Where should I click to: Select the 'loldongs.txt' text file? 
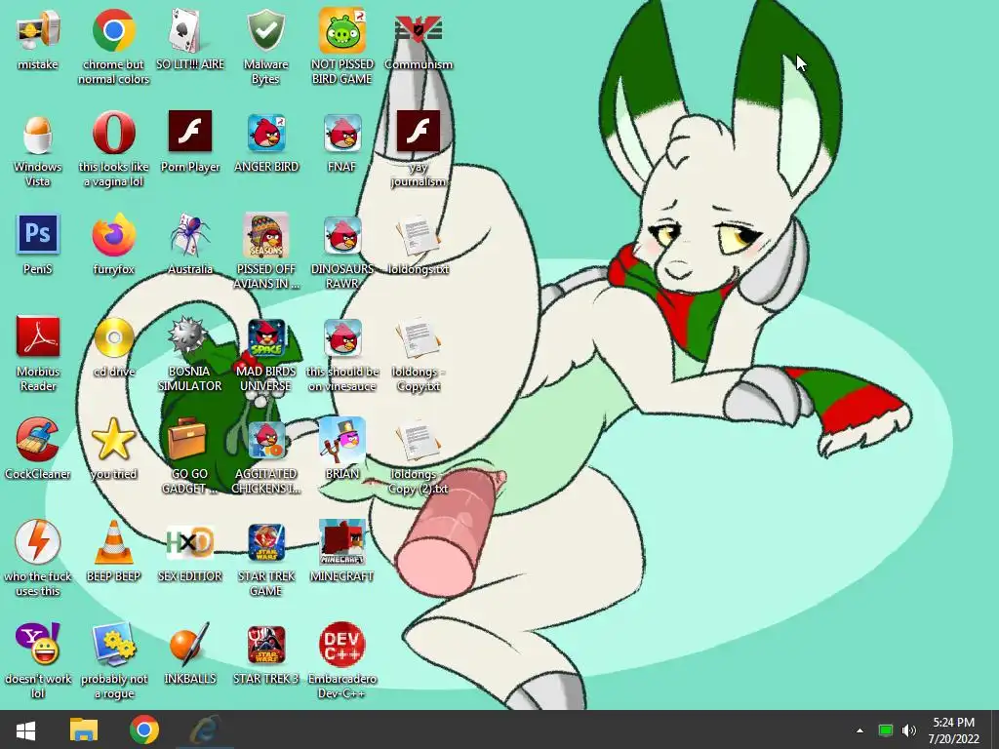point(418,234)
